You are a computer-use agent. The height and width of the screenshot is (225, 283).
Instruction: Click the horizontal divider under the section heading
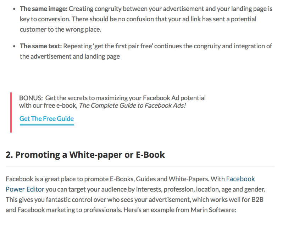point(140,166)
